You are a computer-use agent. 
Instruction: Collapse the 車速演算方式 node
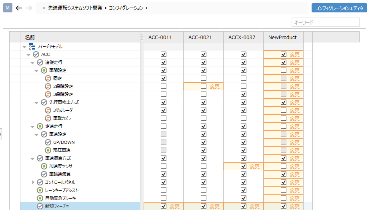(32, 159)
